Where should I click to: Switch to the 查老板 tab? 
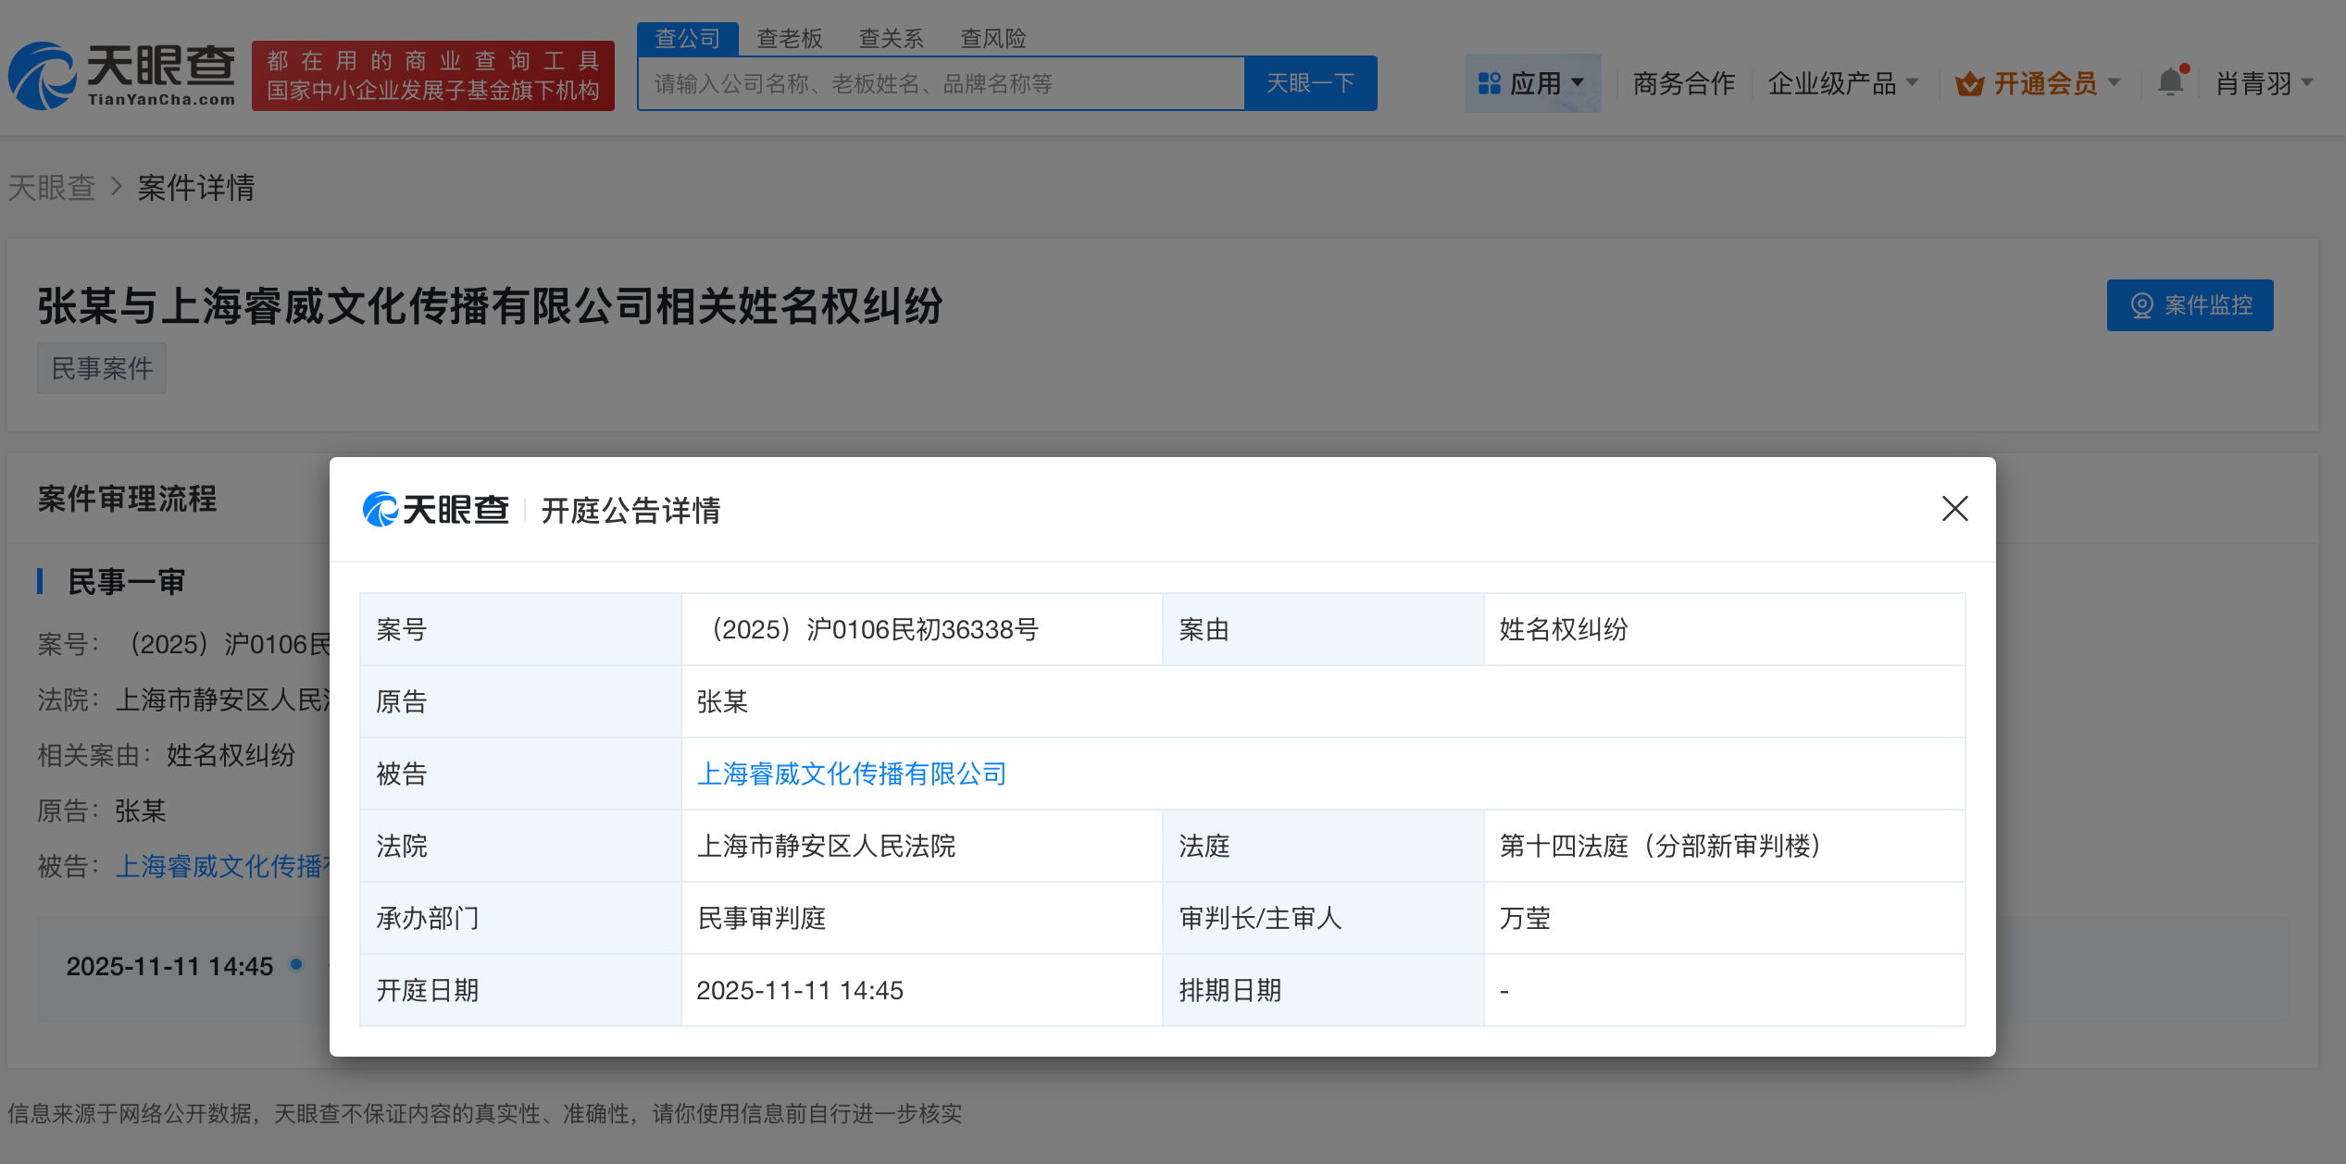click(x=789, y=37)
